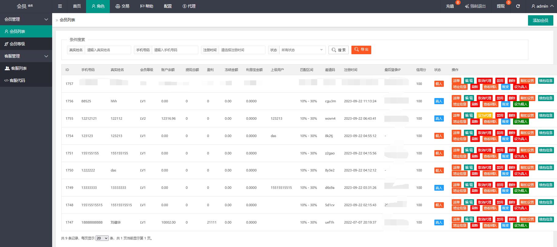Click 强制退出 in the top bar
The height and width of the screenshot is (247, 557).
pos(475,6)
